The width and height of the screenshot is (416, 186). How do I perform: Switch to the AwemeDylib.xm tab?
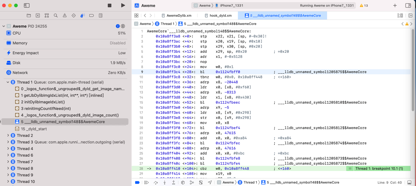(176, 16)
